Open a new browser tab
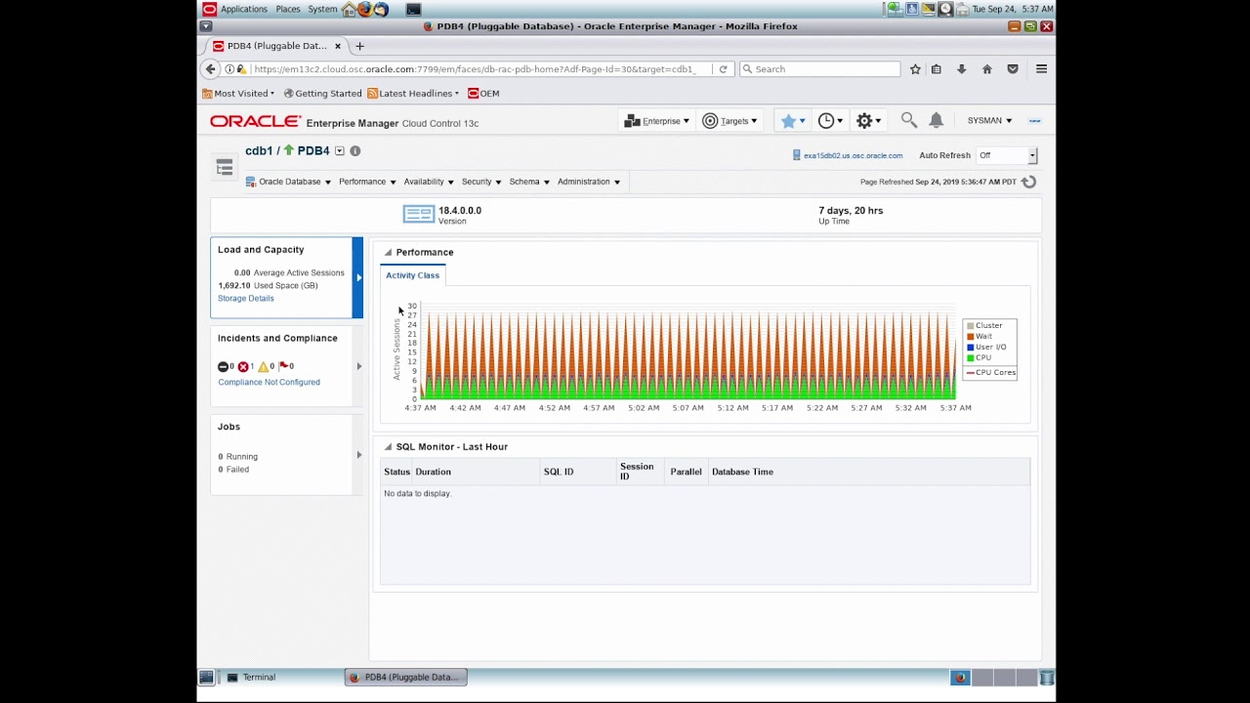This screenshot has height=703, width=1250. point(359,46)
